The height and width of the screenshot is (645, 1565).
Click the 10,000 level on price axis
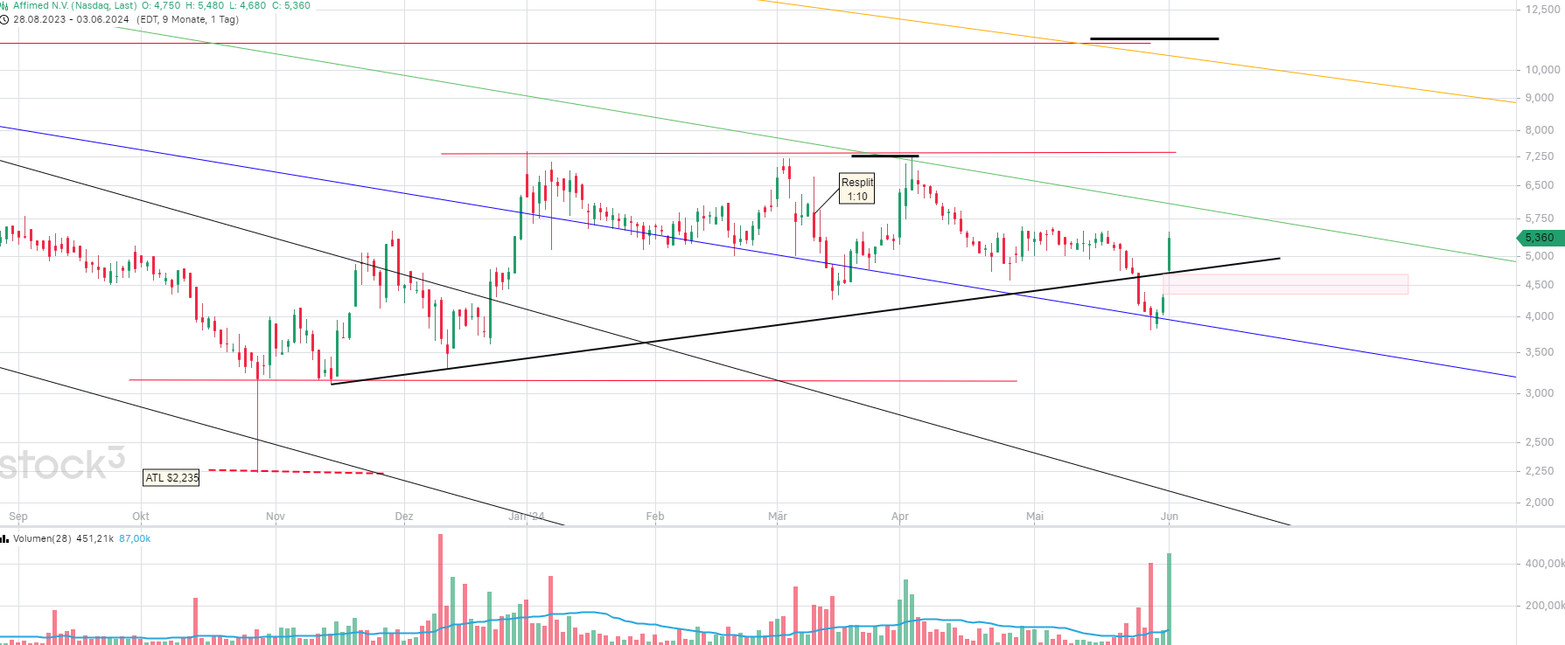pos(1541,70)
